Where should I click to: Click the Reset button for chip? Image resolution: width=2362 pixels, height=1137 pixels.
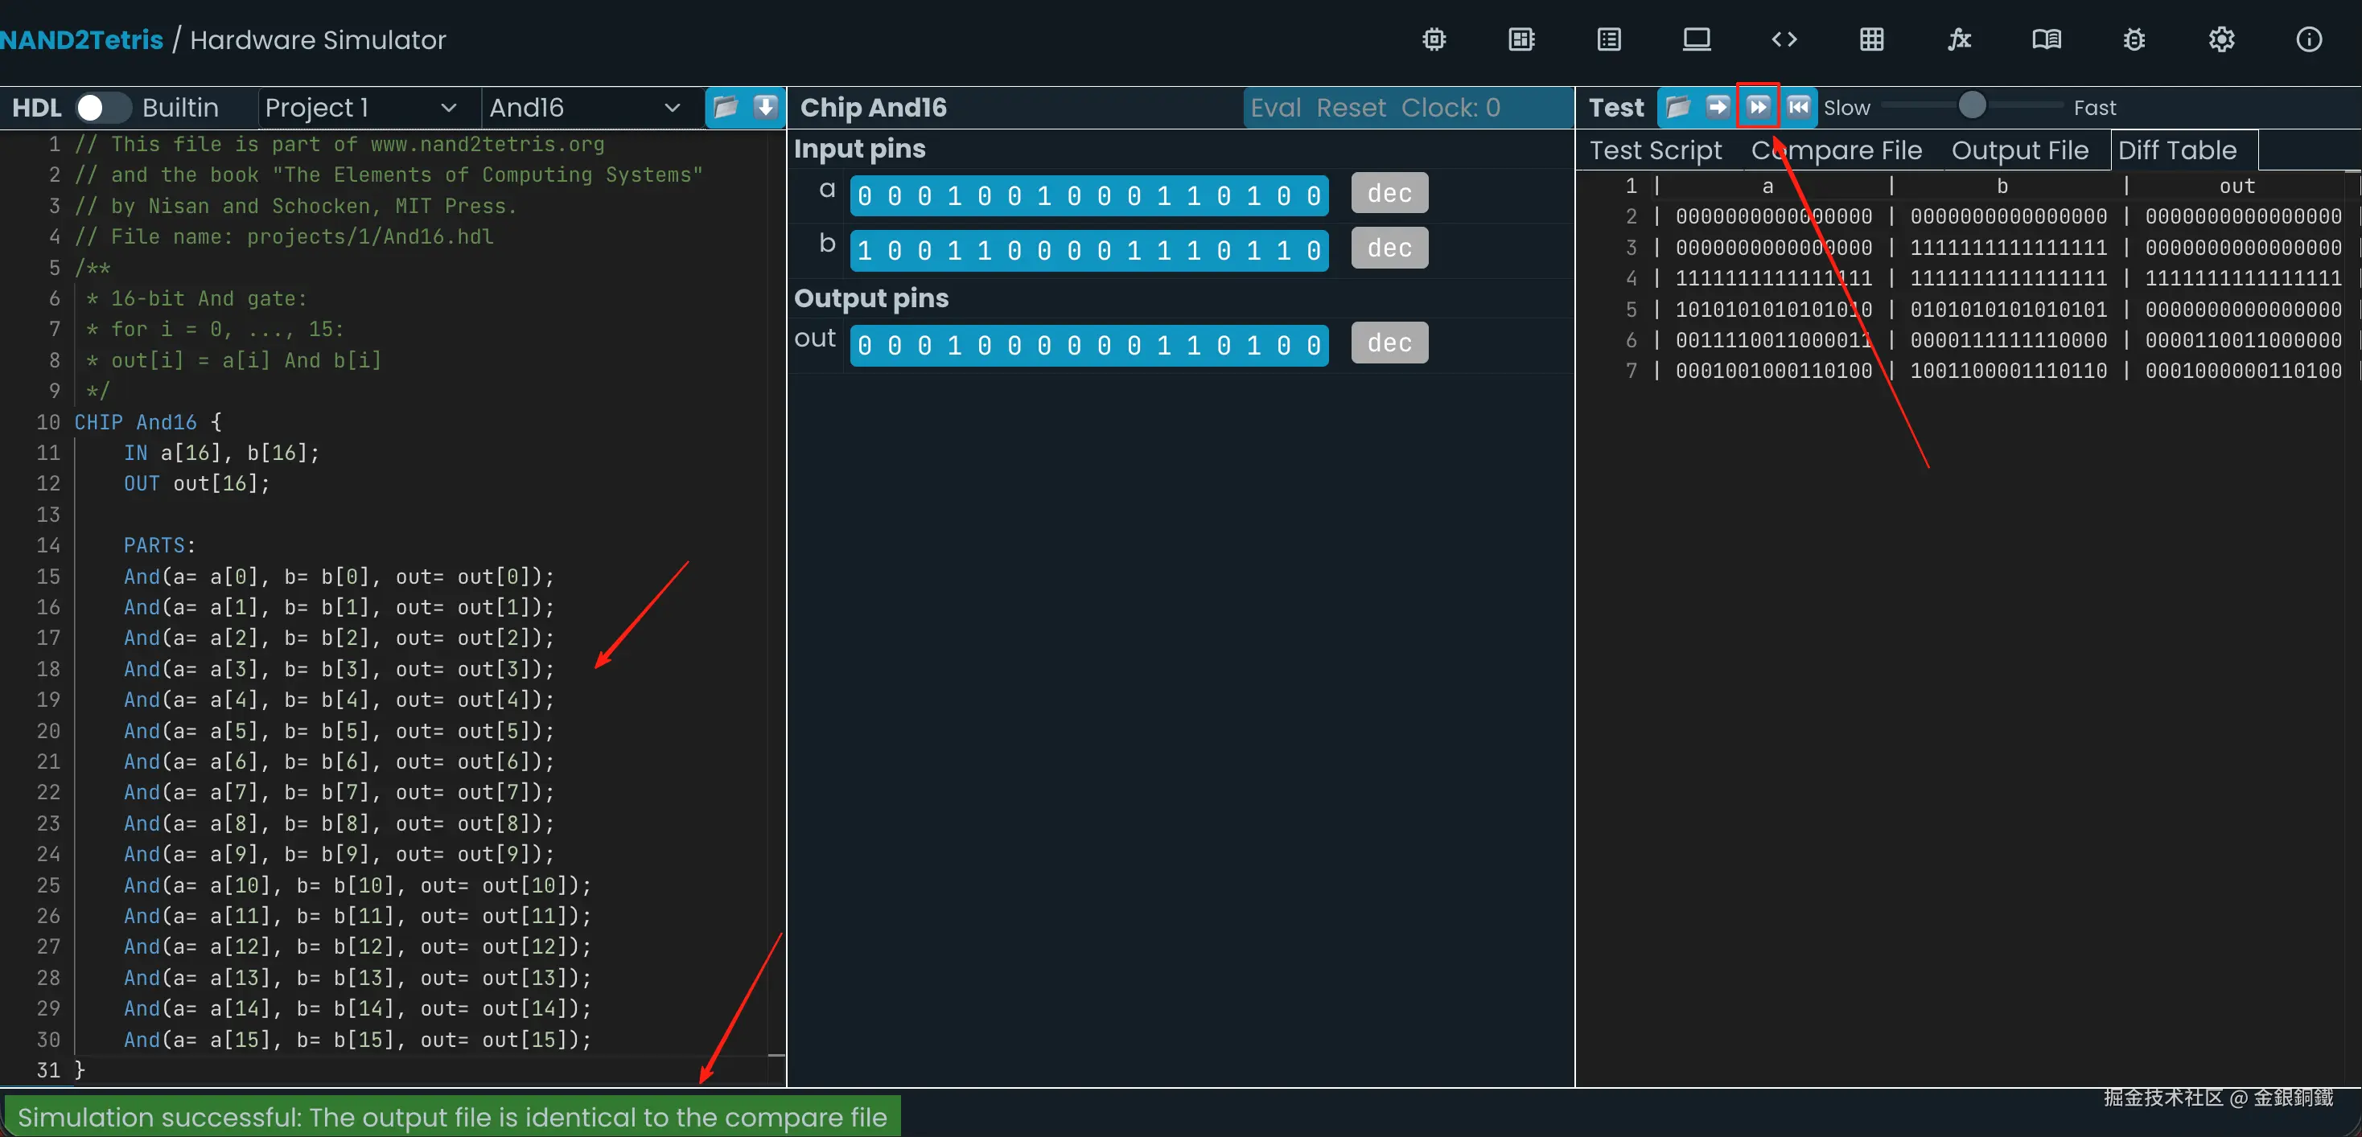pyautogui.click(x=1351, y=108)
